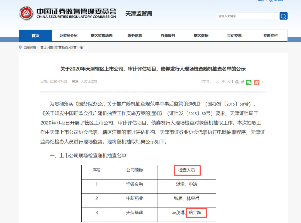Open the 政务信息 menu
Image resolution: width=301 pixels, height=223 pixels.
135,35
